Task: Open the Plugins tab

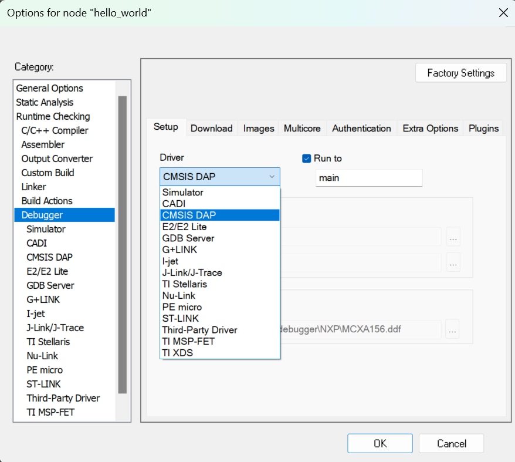Action: pyautogui.click(x=483, y=129)
